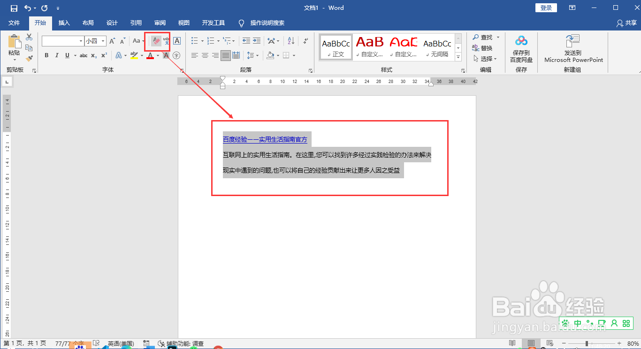Switch to the 审阅 (Review) tab
Screen dimensions: 641x349
(x=160, y=23)
